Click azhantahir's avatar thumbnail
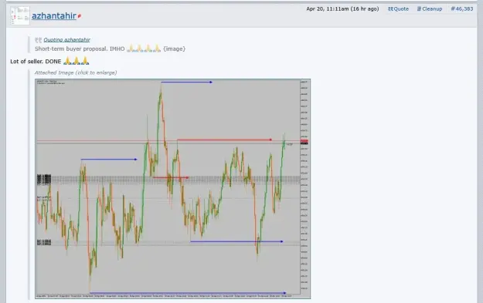 click(20, 15)
